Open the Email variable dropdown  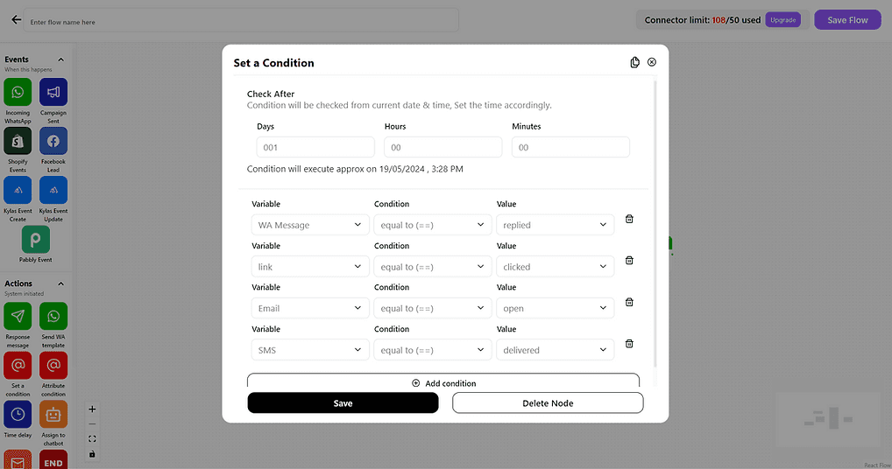click(310, 308)
